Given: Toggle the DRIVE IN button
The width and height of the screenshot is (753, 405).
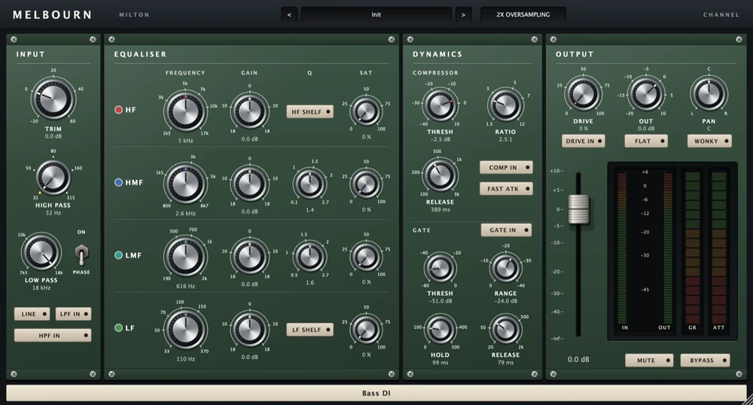Looking at the screenshot, I should [x=583, y=141].
